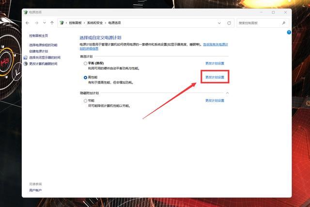Select the 高性能 power plan
This screenshot has height=207, width=310.
[x=85, y=78]
